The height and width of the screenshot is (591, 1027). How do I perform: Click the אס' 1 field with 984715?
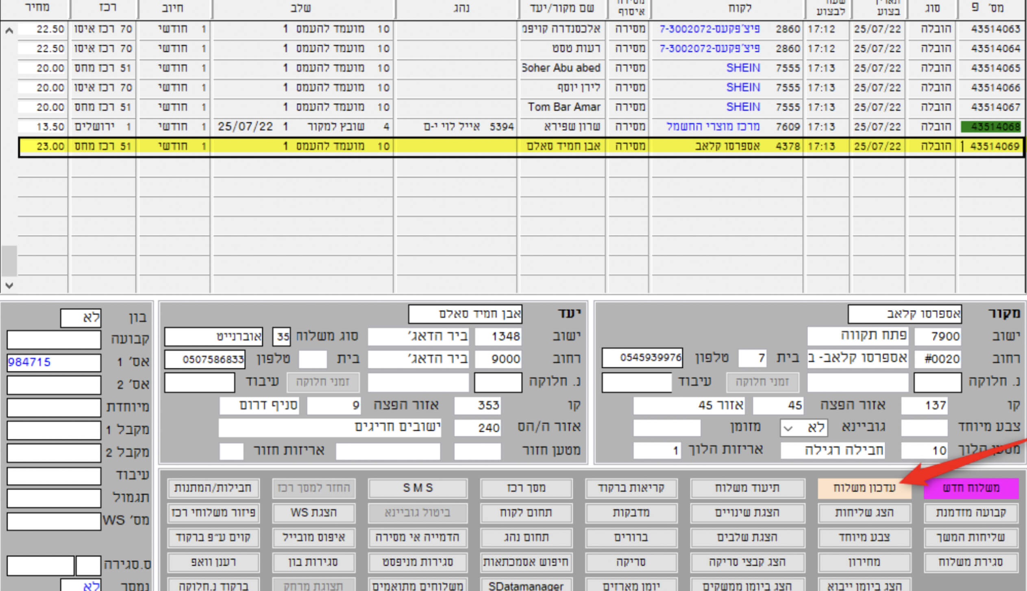(54, 362)
